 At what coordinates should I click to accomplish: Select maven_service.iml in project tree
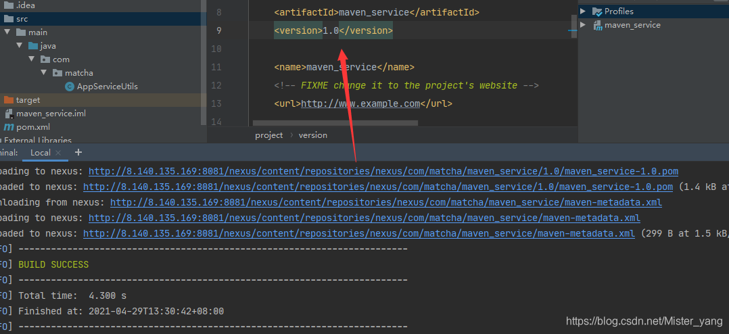[x=51, y=114]
